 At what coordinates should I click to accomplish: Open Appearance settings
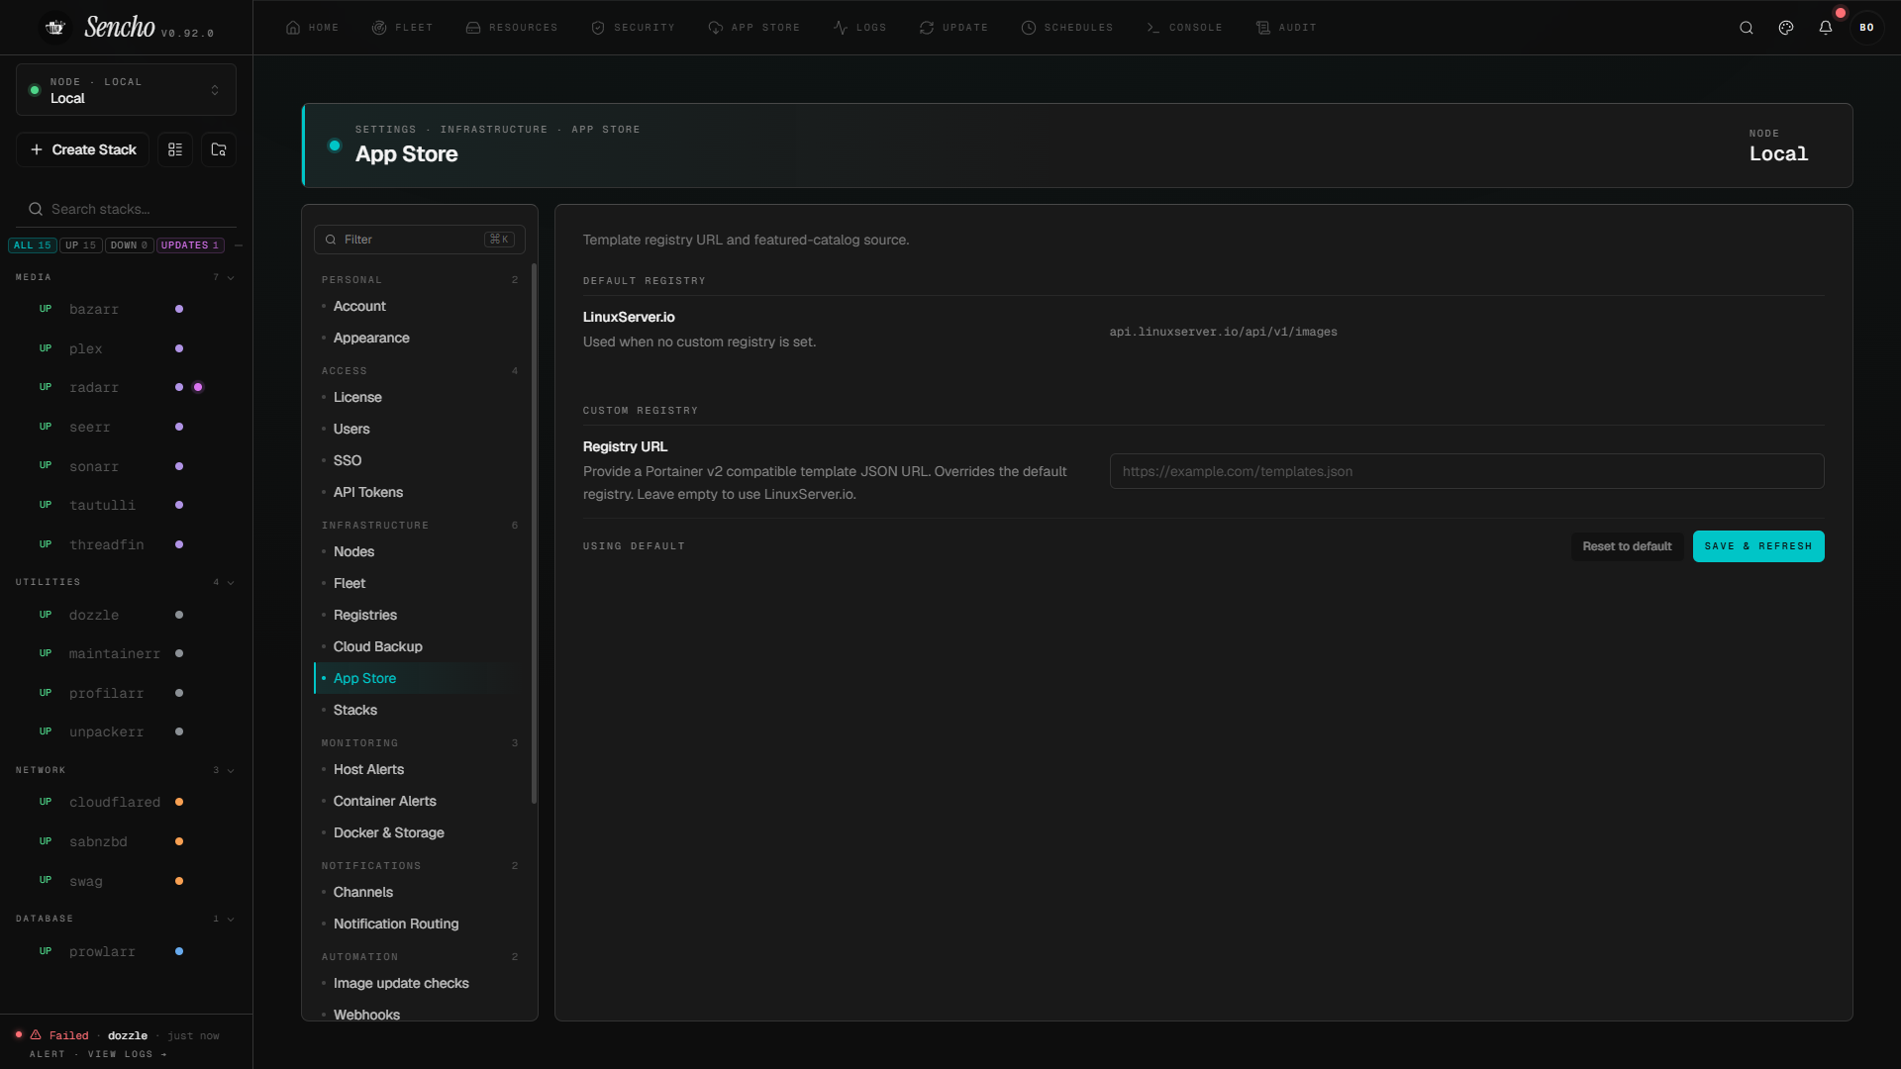[x=420, y=339]
